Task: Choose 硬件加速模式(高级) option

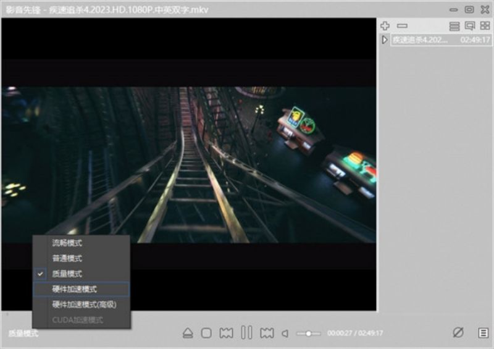Action: pos(82,305)
